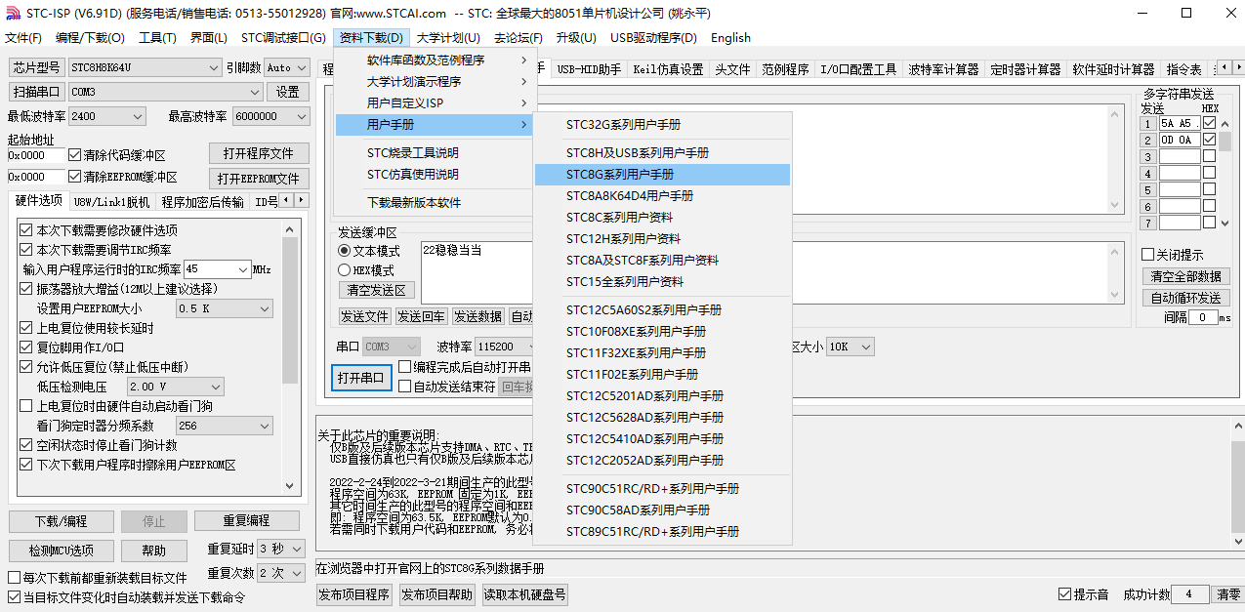The width and height of the screenshot is (1245, 612).
Task: Click tab strip right scroll arrow by ID号
Action: 302,200
